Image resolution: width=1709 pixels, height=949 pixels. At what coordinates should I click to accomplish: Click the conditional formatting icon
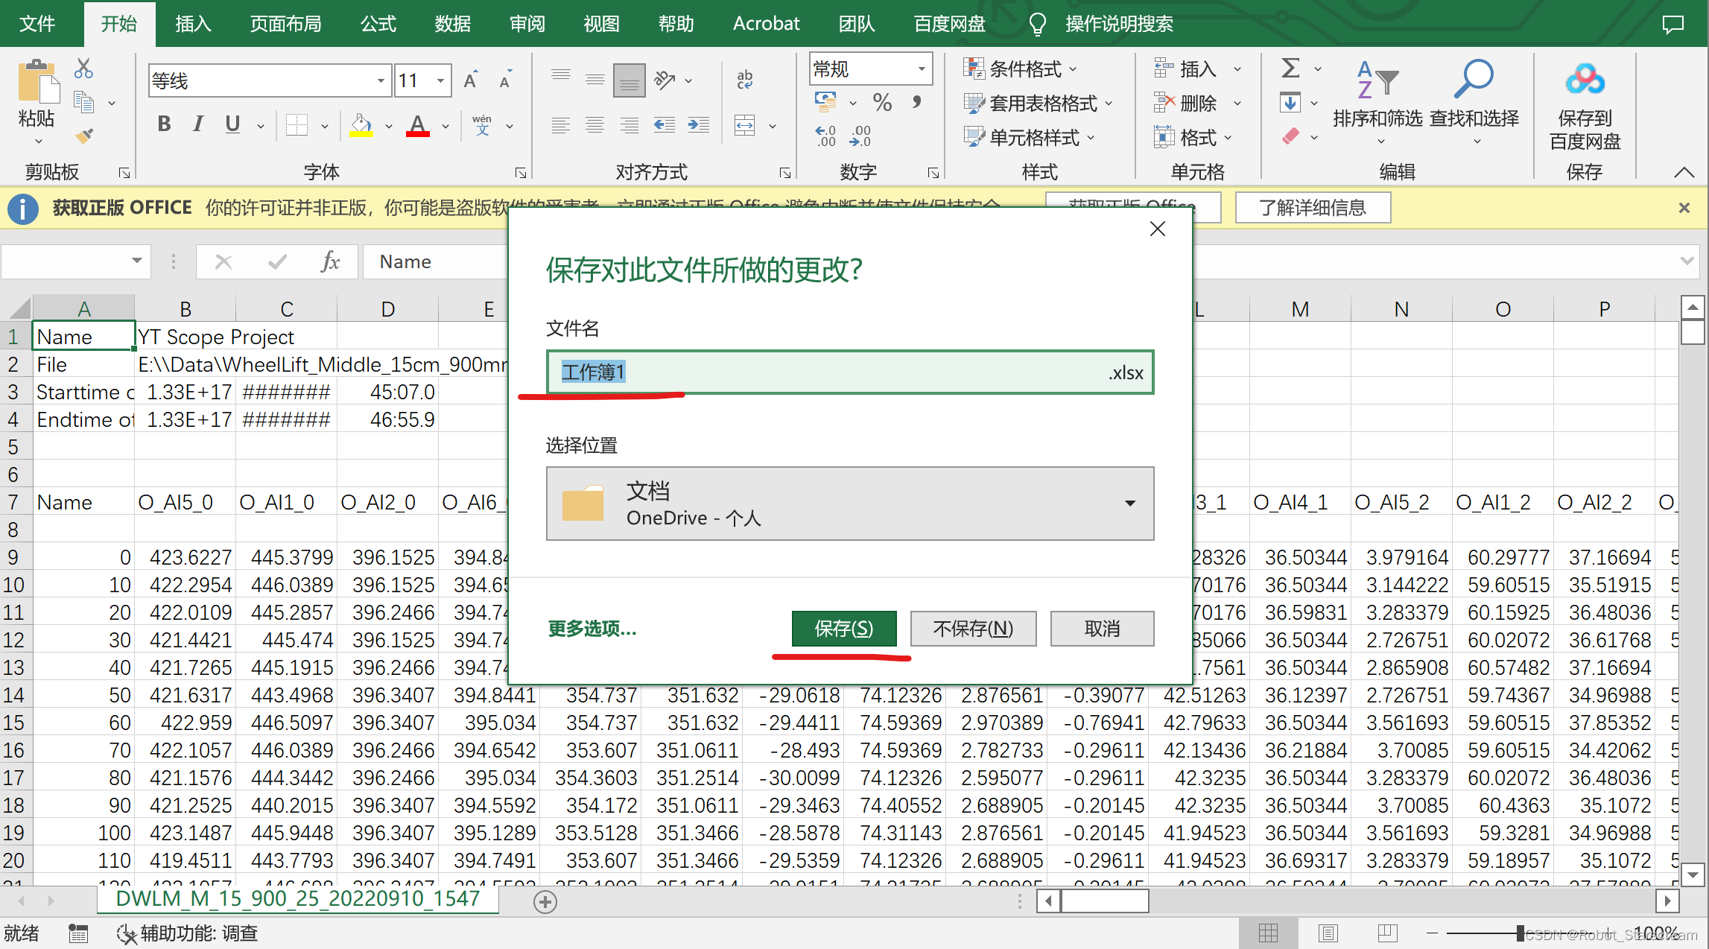[x=974, y=69]
